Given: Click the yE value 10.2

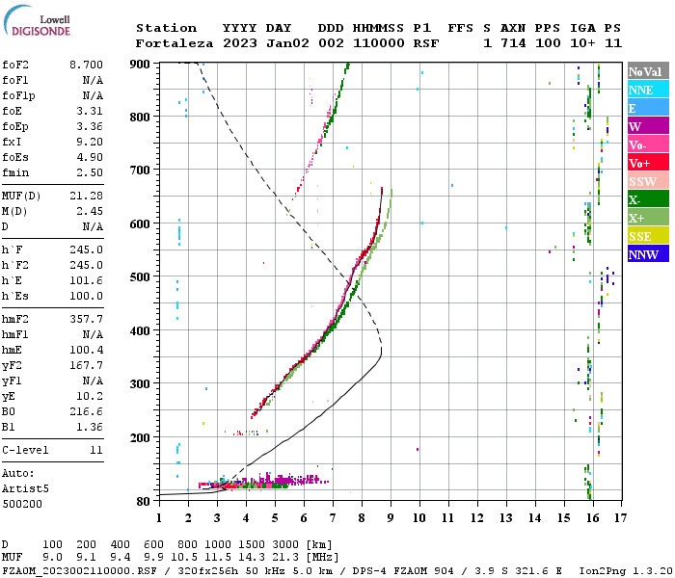Looking at the screenshot, I should 90,396.
